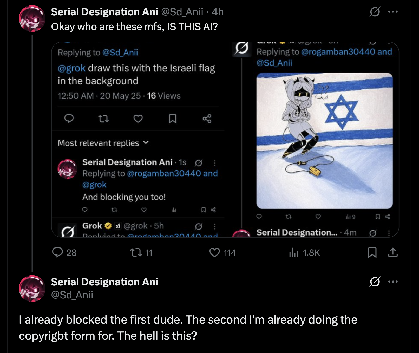Open @Sd_Anii handle under the second post name
This screenshot has height=353, width=419.
[x=72, y=295]
